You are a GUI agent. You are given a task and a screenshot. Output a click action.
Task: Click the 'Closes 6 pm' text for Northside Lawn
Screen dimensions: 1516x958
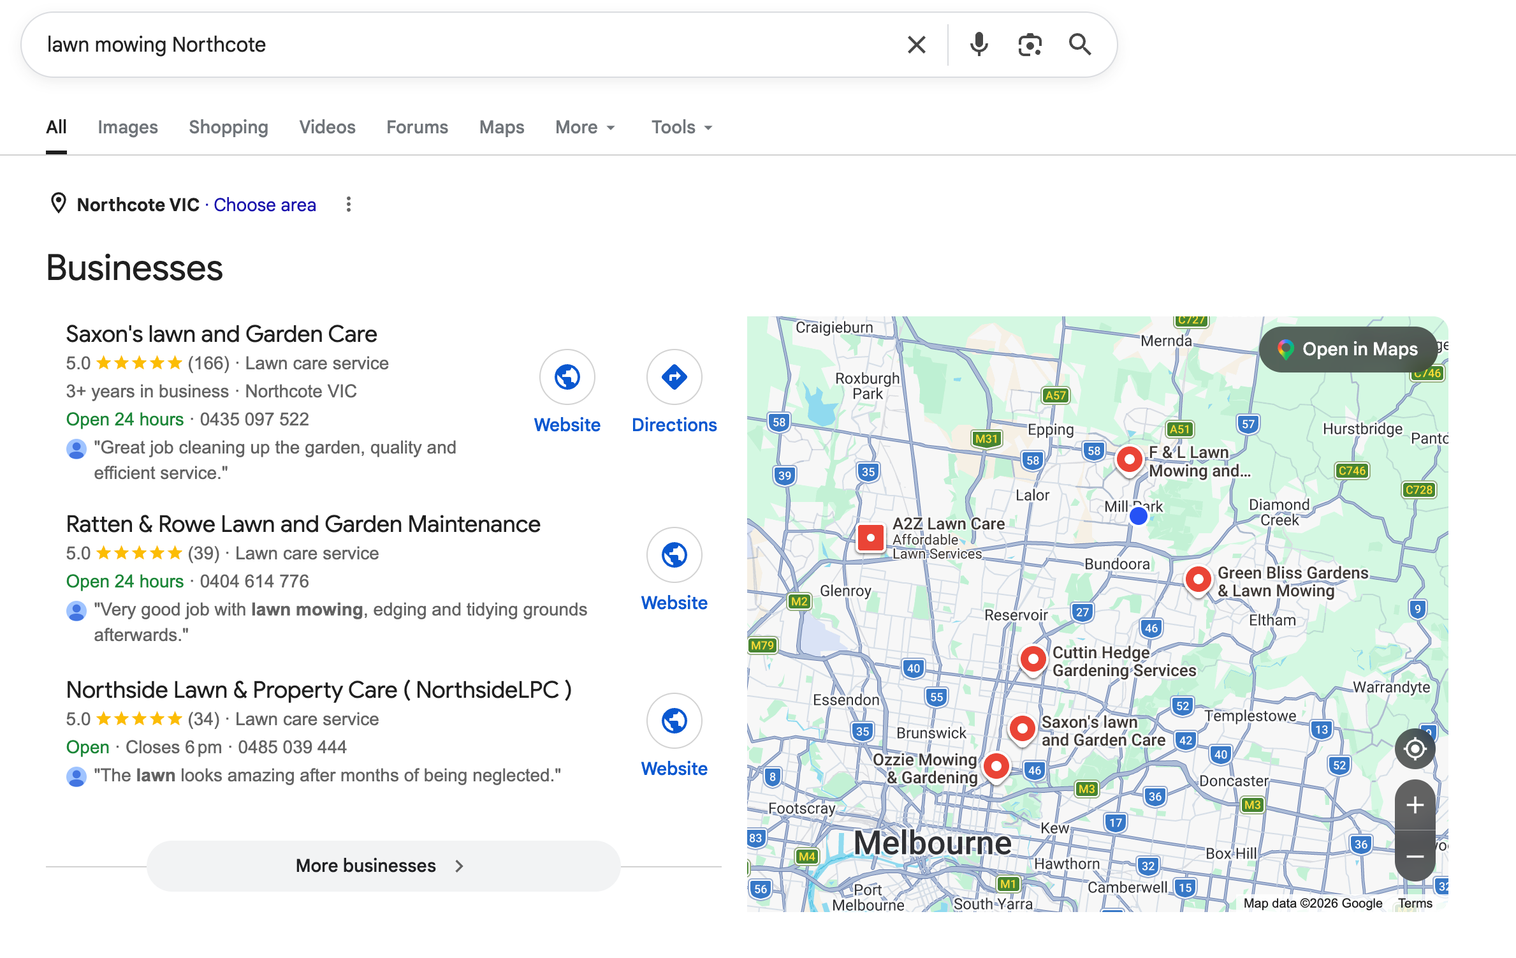(x=173, y=748)
